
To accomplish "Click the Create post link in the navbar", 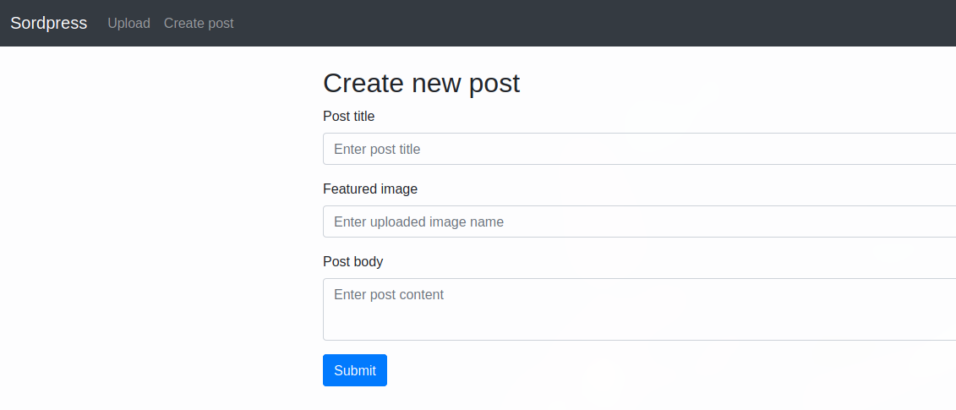I will [x=199, y=23].
